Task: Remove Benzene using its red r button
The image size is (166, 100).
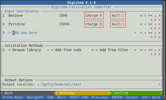Action: pyautogui.click(x=155, y=20)
